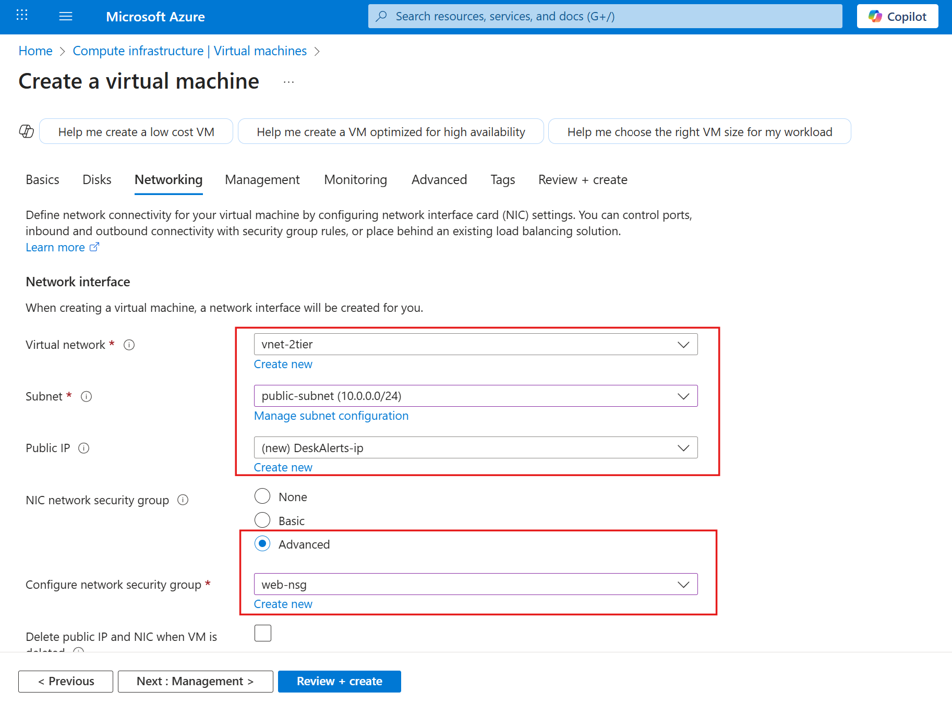The width and height of the screenshot is (952, 704).
Task: Open the Azure app launcher grid
Action: click(x=21, y=16)
